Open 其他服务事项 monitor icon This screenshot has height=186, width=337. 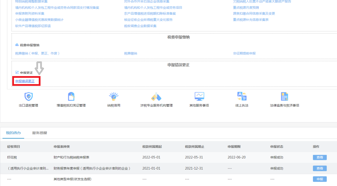pyautogui.click(x=199, y=96)
